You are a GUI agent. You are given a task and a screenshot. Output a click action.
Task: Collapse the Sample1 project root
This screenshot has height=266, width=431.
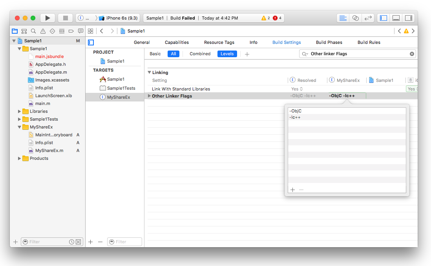click(14, 41)
